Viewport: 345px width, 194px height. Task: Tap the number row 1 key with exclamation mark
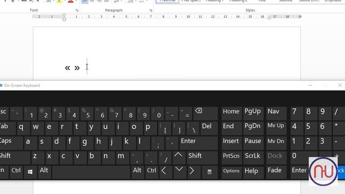(30, 114)
